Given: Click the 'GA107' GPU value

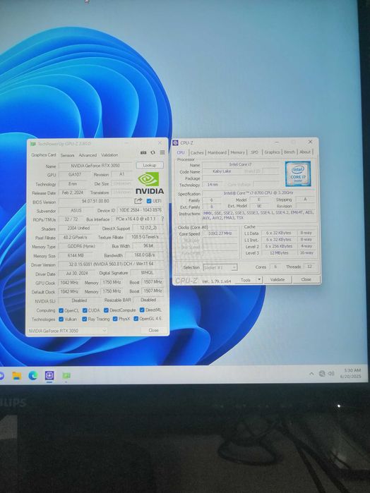Looking at the screenshot, I should [x=75, y=175].
